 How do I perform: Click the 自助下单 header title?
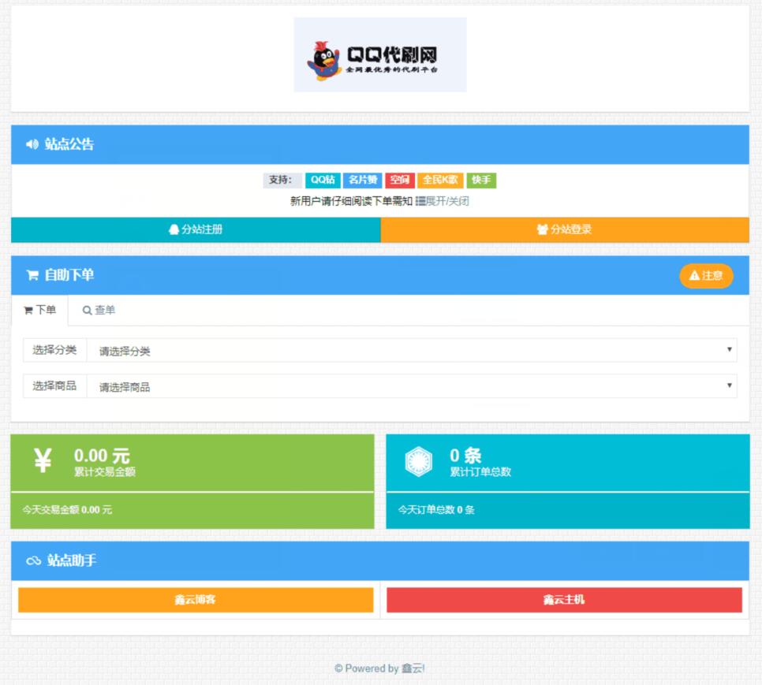(x=69, y=275)
